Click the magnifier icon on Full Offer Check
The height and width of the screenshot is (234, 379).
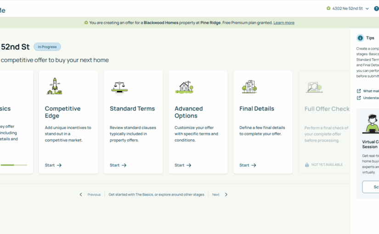tap(314, 87)
